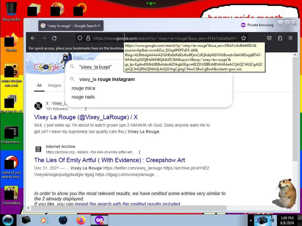Open the media player taskbar icon
The height and width of the screenshot is (226, 302).
coord(44,220)
